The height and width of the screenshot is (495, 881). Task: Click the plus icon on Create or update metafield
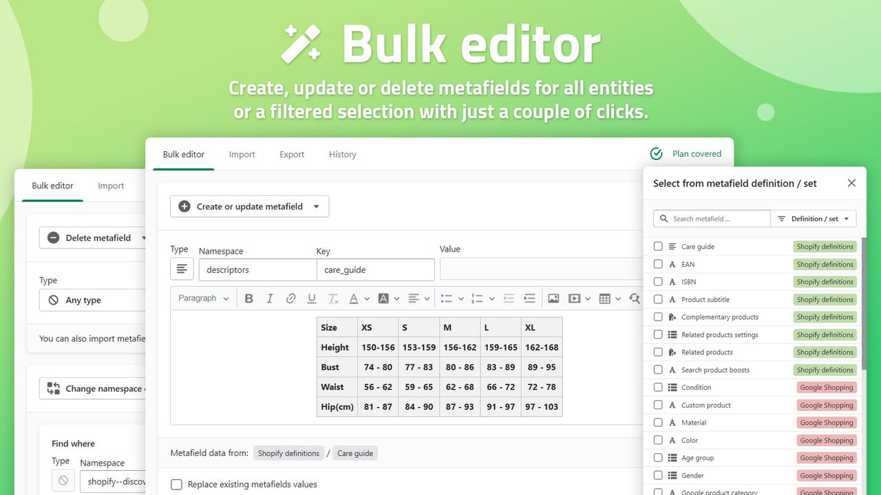pos(184,206)
